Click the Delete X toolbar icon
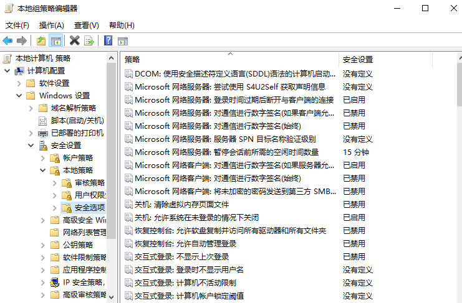462x303 pixels. point(75,40)
